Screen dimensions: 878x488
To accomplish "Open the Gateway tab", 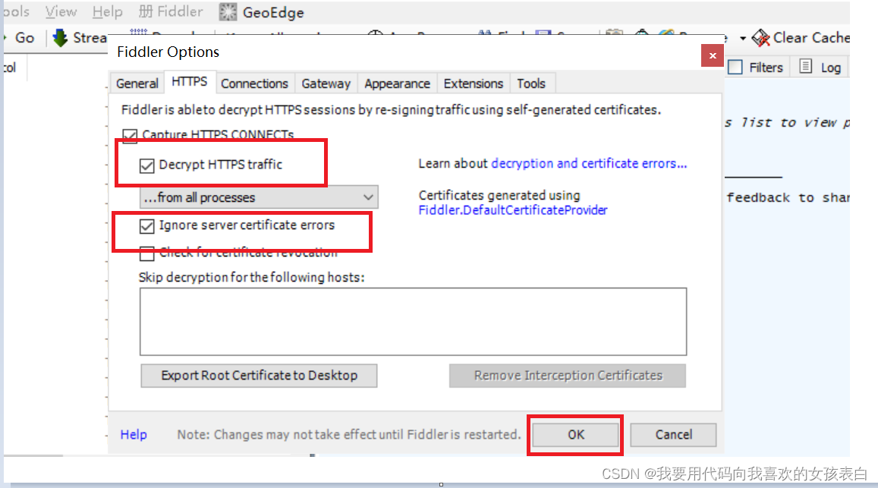I will pyautogui.click(x=326, y=83).
